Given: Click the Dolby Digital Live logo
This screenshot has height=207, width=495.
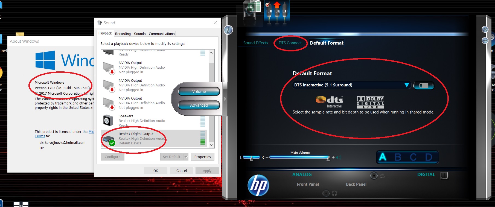Looking at the screenshot, I should point(370,102).
